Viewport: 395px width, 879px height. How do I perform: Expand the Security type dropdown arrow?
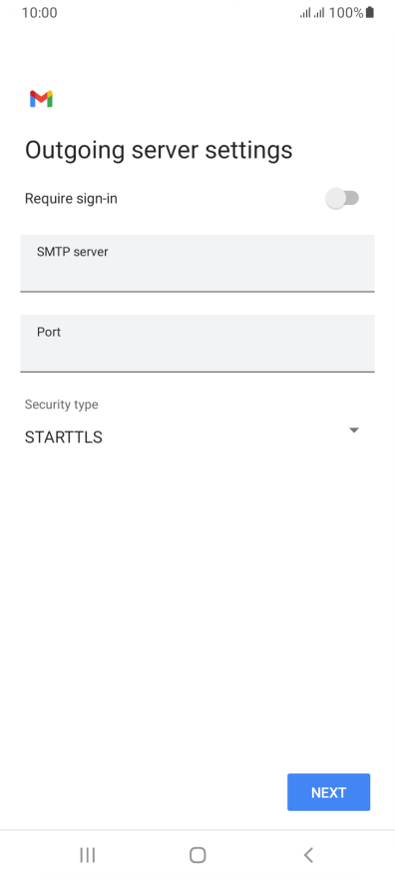click(353, 430)
